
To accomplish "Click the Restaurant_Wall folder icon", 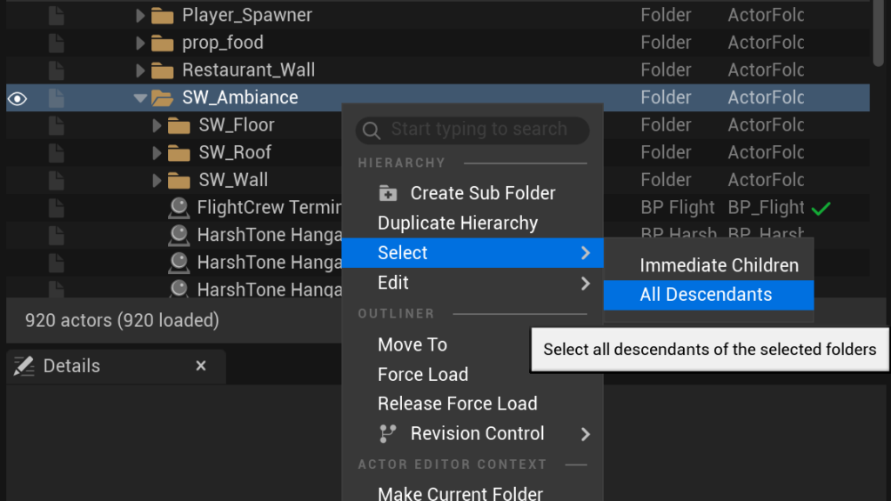I will (x=162, y=70).
